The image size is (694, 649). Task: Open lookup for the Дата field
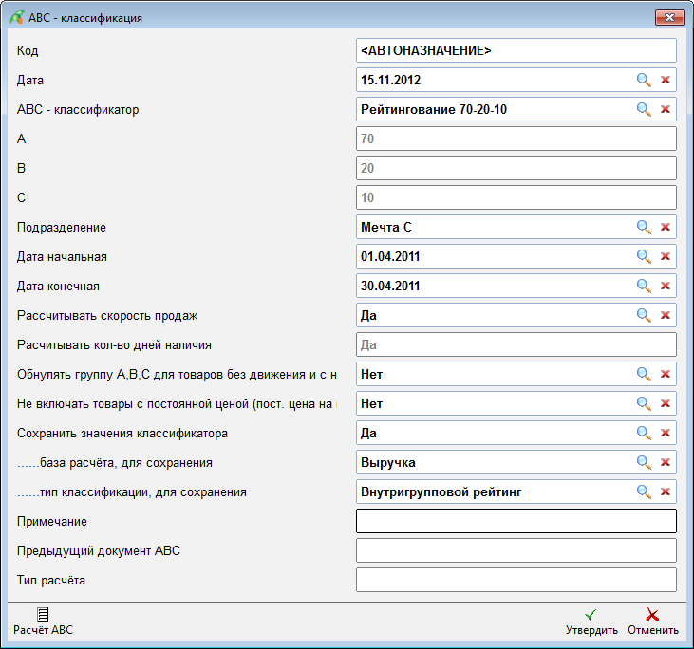pos(644,81)
